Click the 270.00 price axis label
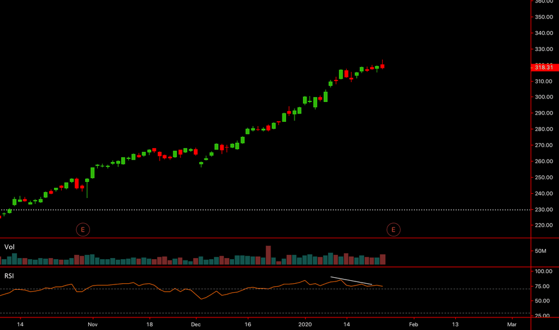 [x=543, y=145]
